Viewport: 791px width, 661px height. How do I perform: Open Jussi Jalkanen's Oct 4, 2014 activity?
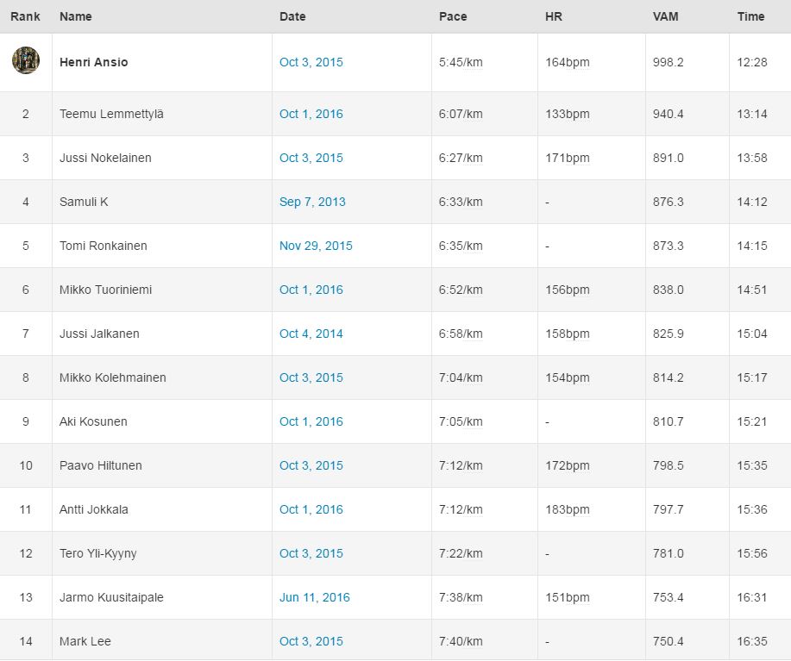point(311,334)
